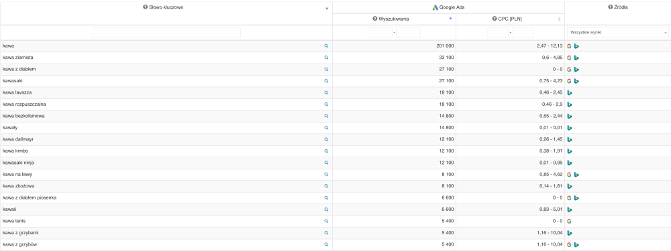
Task: Click the keyword filter text field
Action: [166, 33]
